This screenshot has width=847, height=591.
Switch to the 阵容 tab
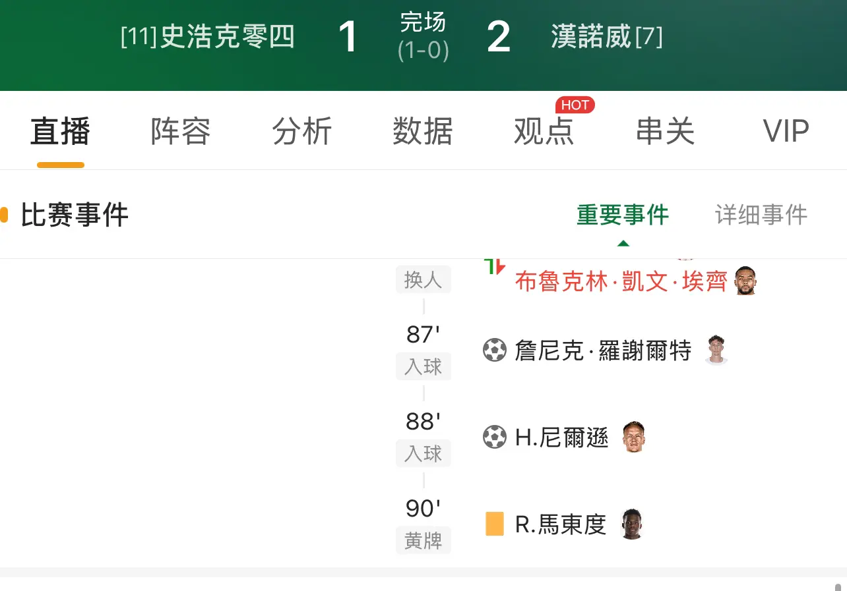click(x=181, y=131)
